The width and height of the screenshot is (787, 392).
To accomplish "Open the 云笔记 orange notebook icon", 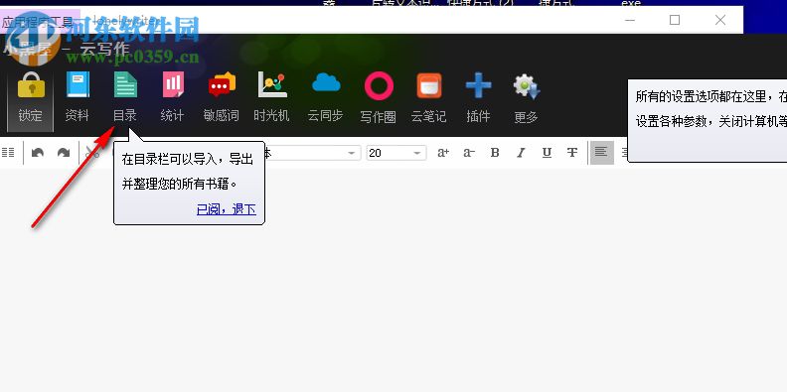I will click(x=429, y=85).
